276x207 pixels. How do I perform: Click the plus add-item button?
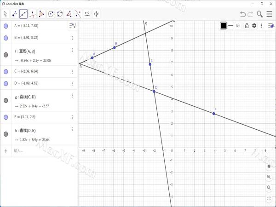[6, 151]
